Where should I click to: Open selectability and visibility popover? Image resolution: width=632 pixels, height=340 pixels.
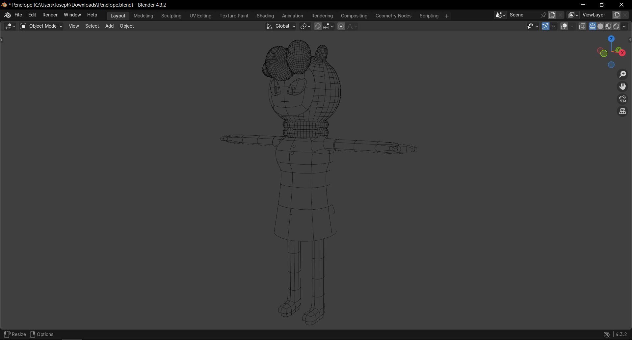(532, 26)
